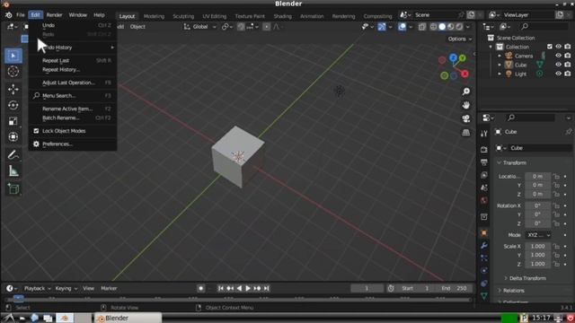Open the Global orientation dropdown

pos(200,27)
